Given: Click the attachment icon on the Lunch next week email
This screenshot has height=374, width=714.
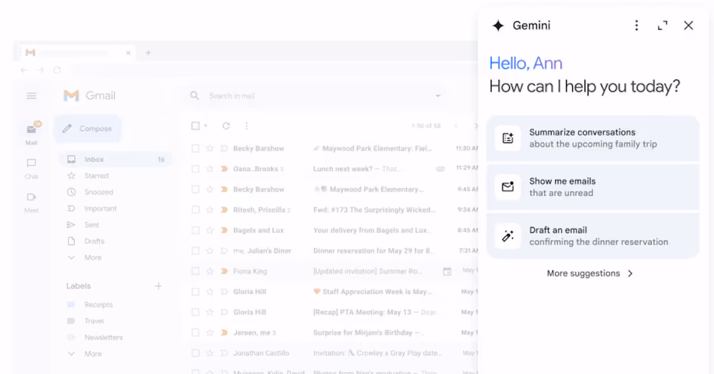Looking at the screenshot, I should 440,169.
